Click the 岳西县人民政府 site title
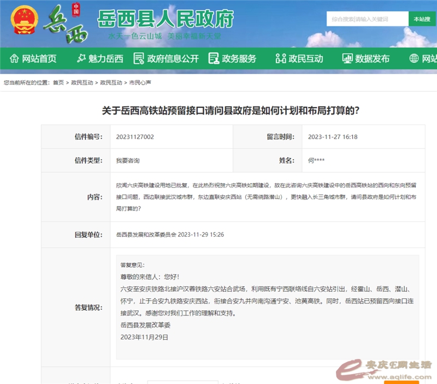The width and height of the screenshot is (437, 384). [x=166, y=19]
